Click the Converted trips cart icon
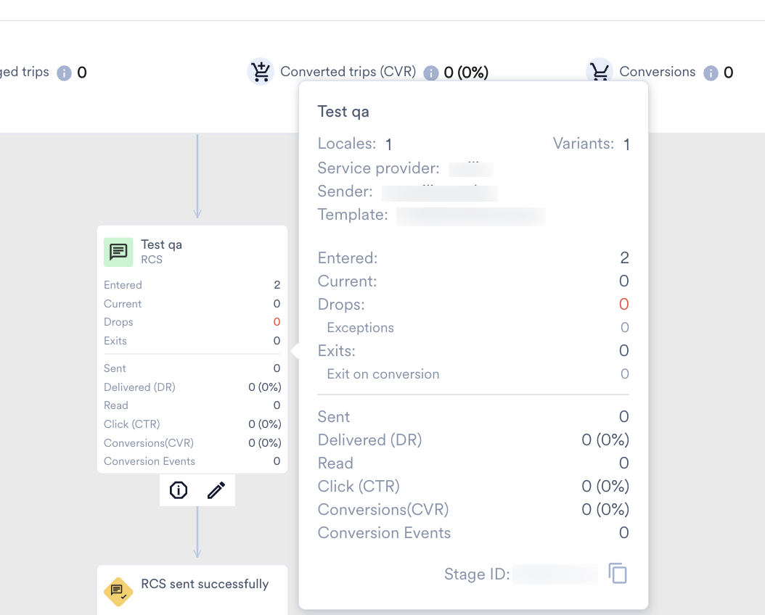 (x=260, y=71)
